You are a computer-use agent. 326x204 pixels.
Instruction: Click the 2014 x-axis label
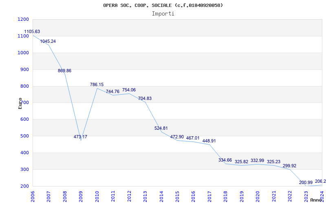[161, 196]
